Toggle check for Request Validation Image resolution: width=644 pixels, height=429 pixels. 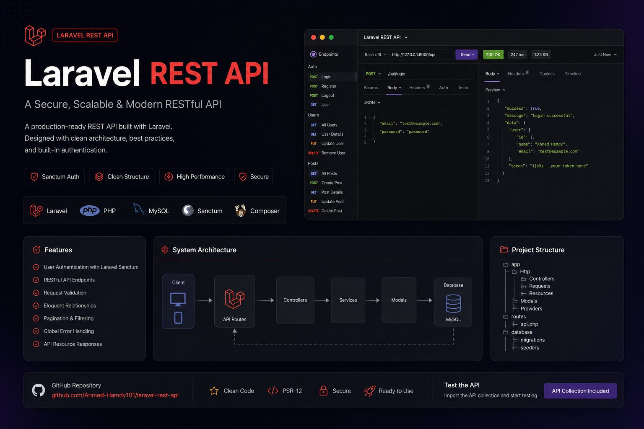(36, 293)
